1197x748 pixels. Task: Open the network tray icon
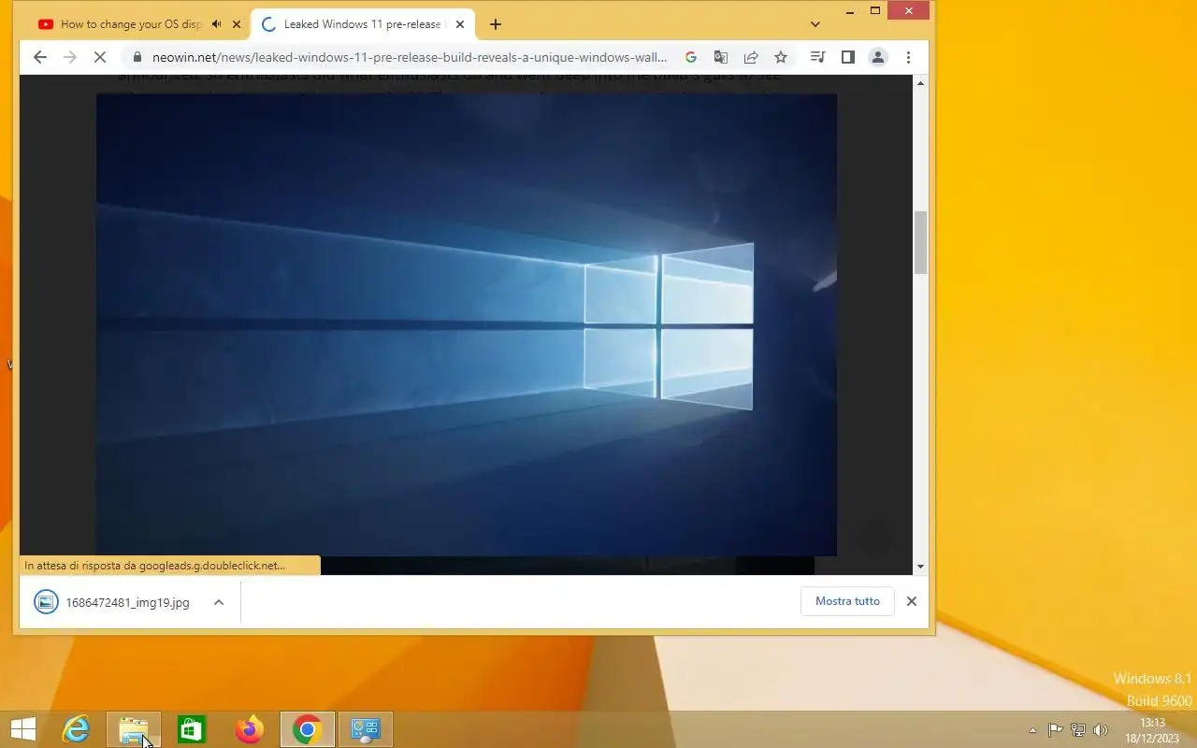[x=1078, y=730]
